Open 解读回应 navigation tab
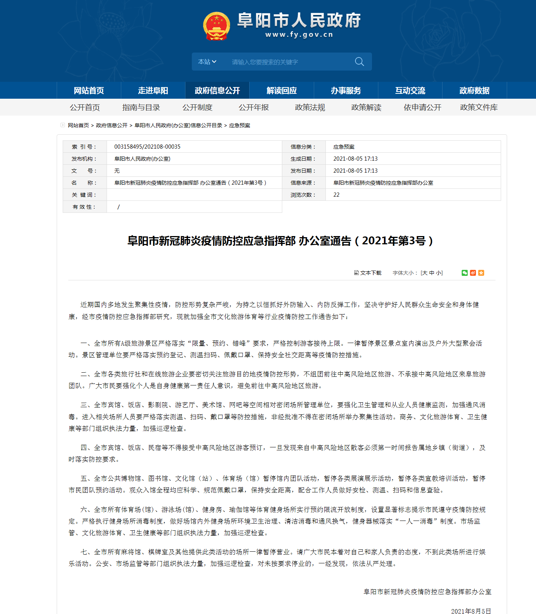This screenshot has height=614, width=536. tap(282, 90)
